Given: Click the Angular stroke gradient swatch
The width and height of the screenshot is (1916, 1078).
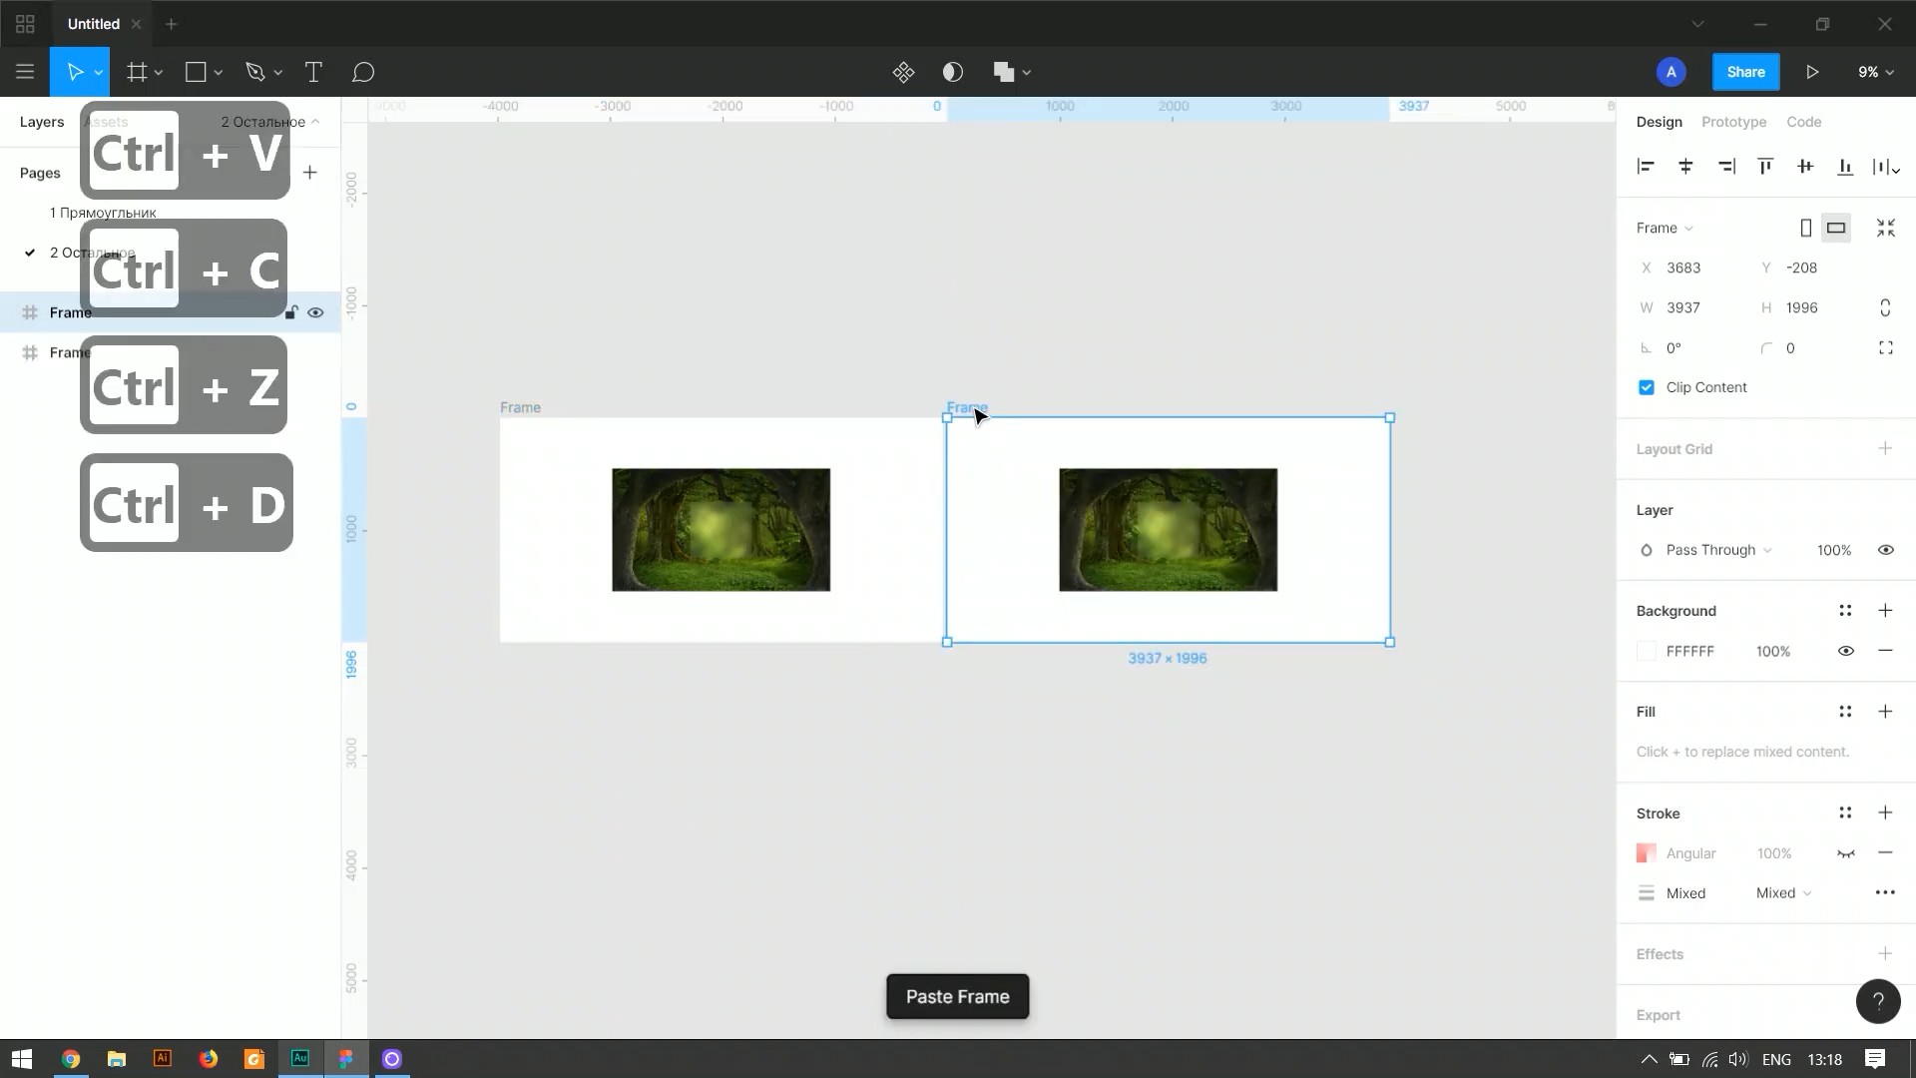Looking at the screenshot, I should (1647, 853).
